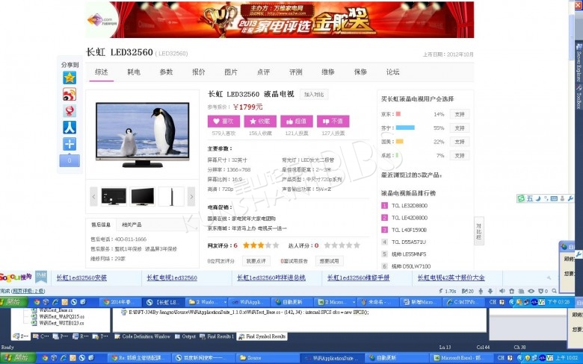Click the blue 苏宁 55% bar
Screen dimensions: 583x364
pos(405,128)
